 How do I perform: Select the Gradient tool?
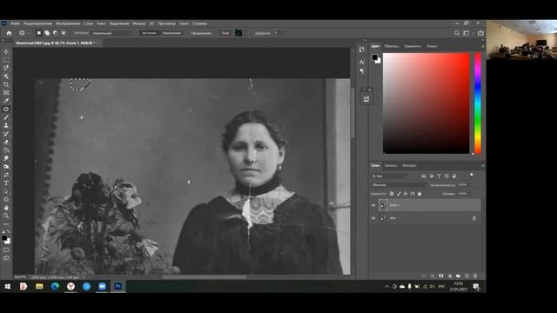pyautogui.click(x=6, y=150)
